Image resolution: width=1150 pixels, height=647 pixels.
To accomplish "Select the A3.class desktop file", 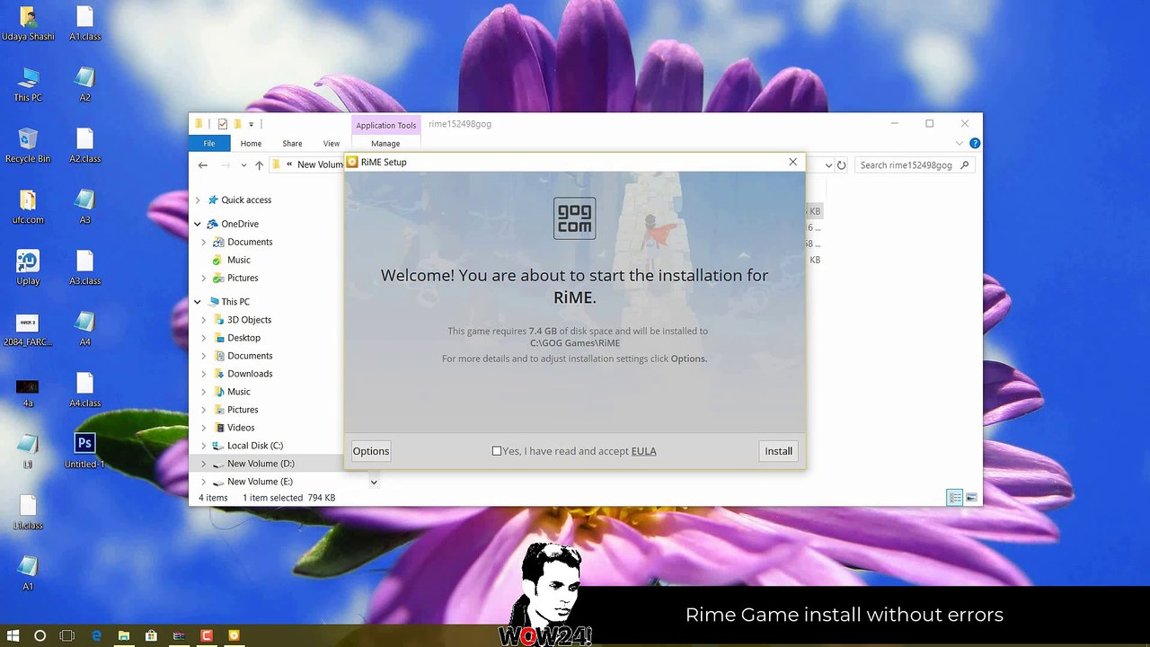I will 84,268.
